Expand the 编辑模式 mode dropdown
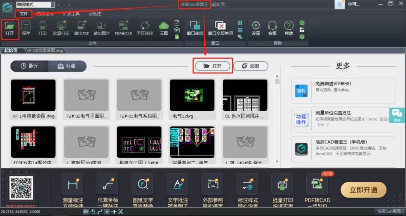Viewport: 406px width, 216px height. pyautogui.click(x=53, y=5)
